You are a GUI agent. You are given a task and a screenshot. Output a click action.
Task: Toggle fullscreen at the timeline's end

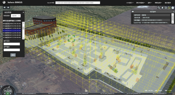(173, 94)
